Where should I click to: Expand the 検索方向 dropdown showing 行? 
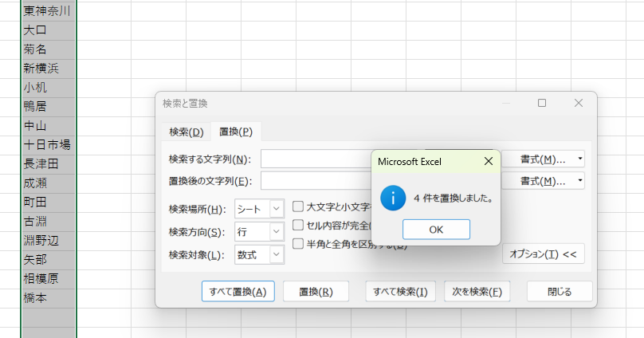pos(259,232)
